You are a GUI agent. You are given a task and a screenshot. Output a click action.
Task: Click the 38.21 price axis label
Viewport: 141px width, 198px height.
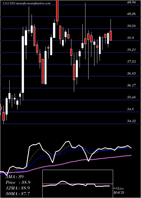coord(132,50)
